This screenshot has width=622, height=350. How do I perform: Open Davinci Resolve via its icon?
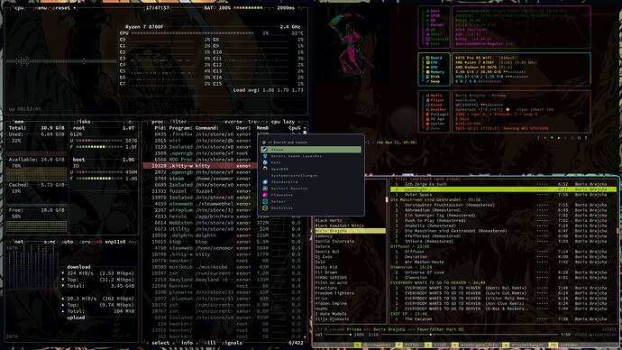265,189
